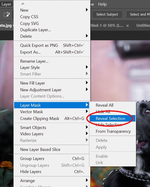150x187 pixels.
Task: Expand the Arrange submenu
Action: (x=52, y=181)
